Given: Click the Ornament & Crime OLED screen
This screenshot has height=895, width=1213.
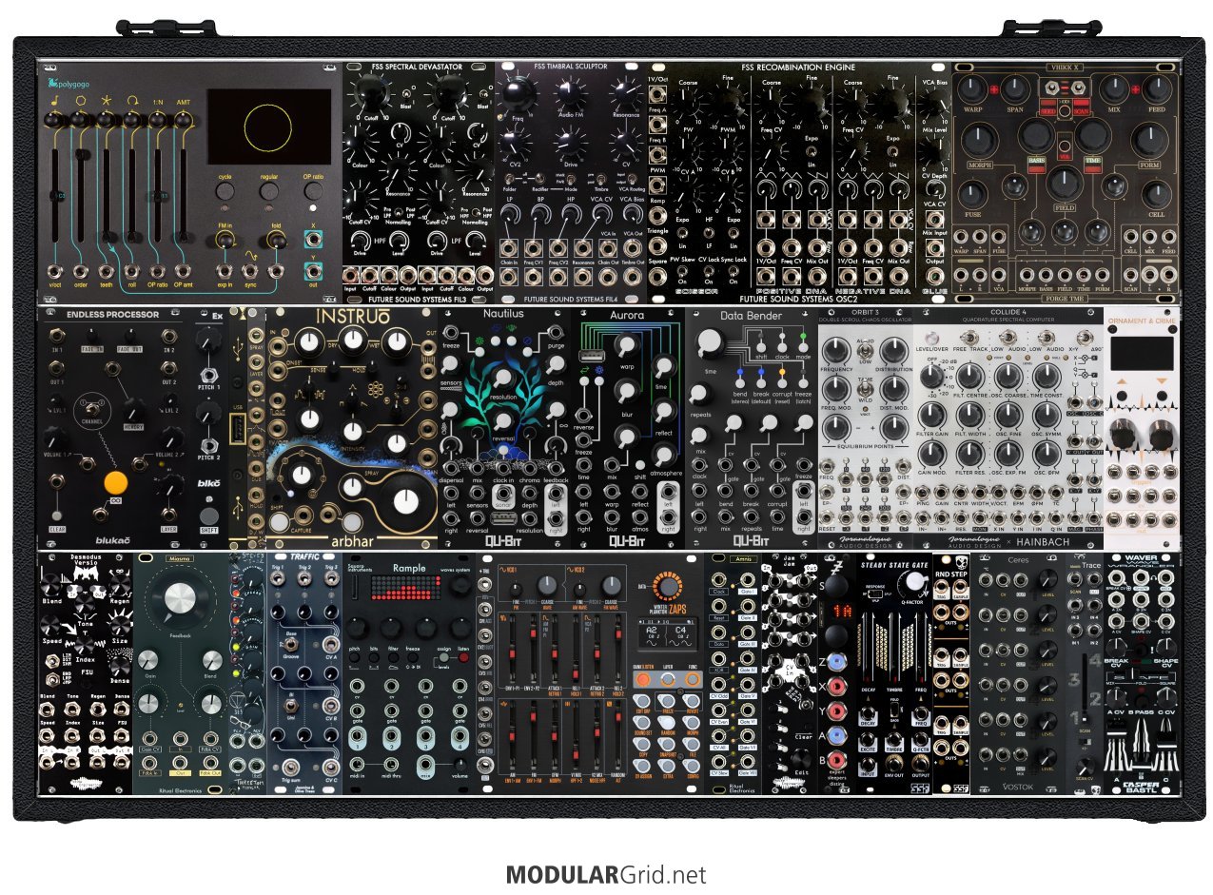Looking at the screenshot, I should pos(1141,353).
